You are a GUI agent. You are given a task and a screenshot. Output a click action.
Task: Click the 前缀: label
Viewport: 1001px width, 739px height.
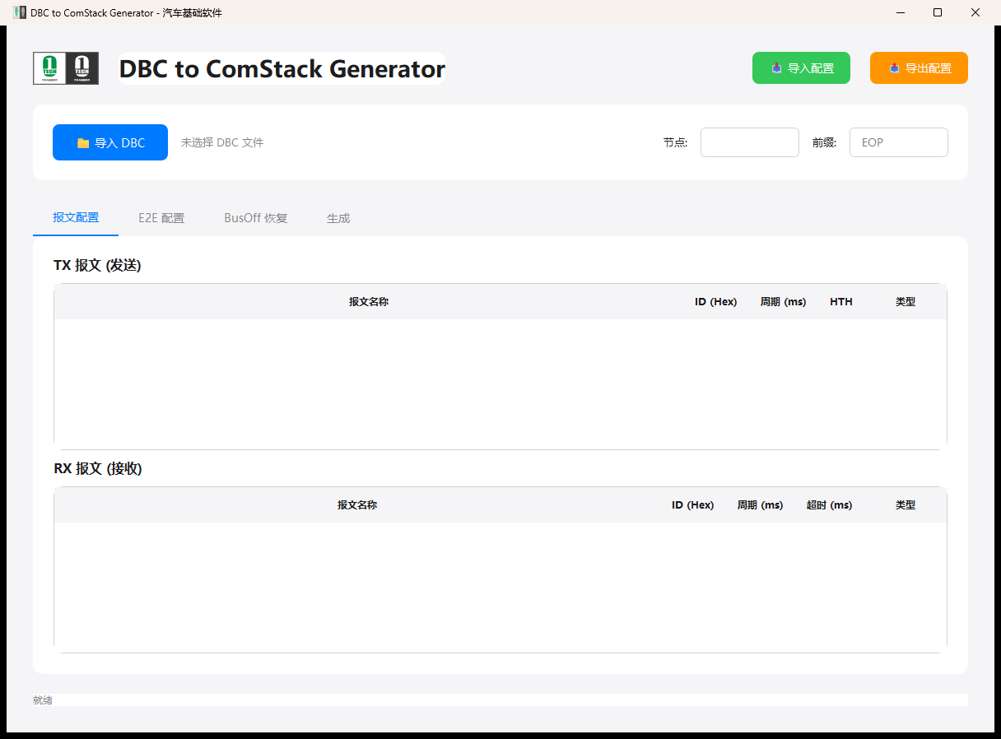(825, 142)
